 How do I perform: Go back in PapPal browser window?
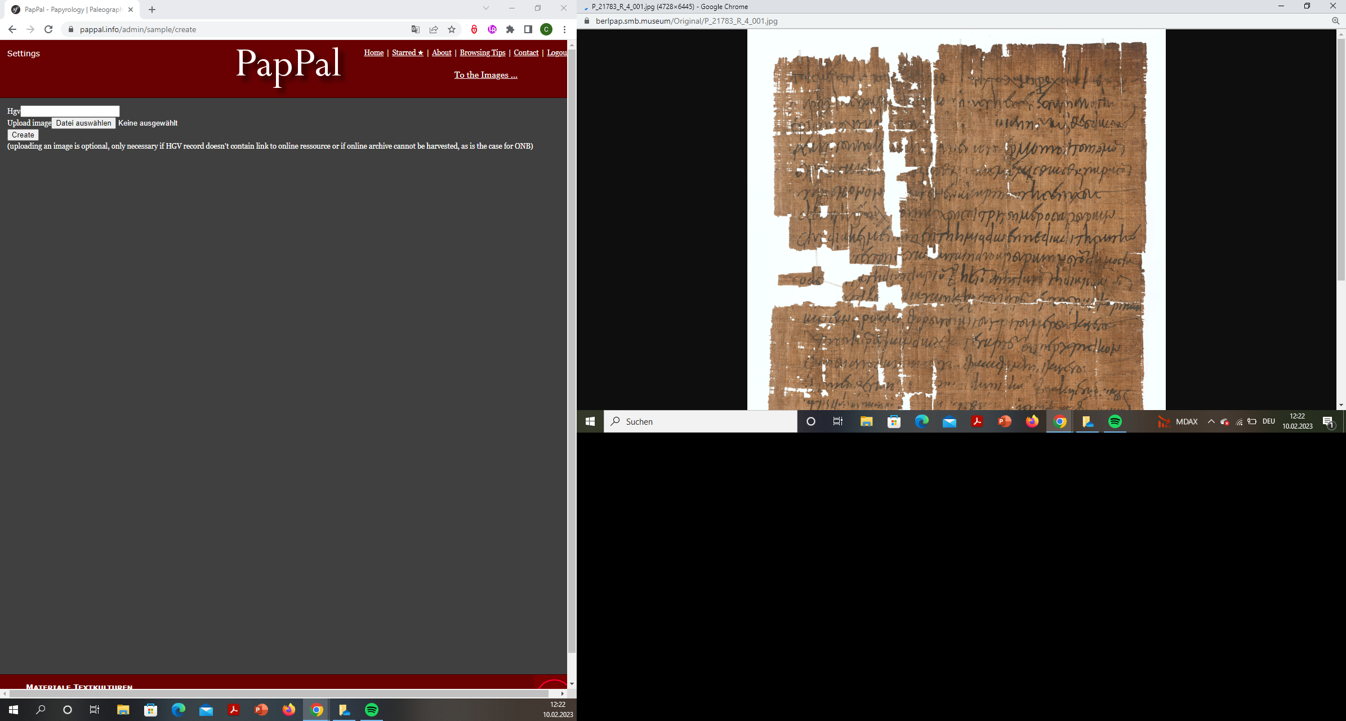(x=12, y=29)
